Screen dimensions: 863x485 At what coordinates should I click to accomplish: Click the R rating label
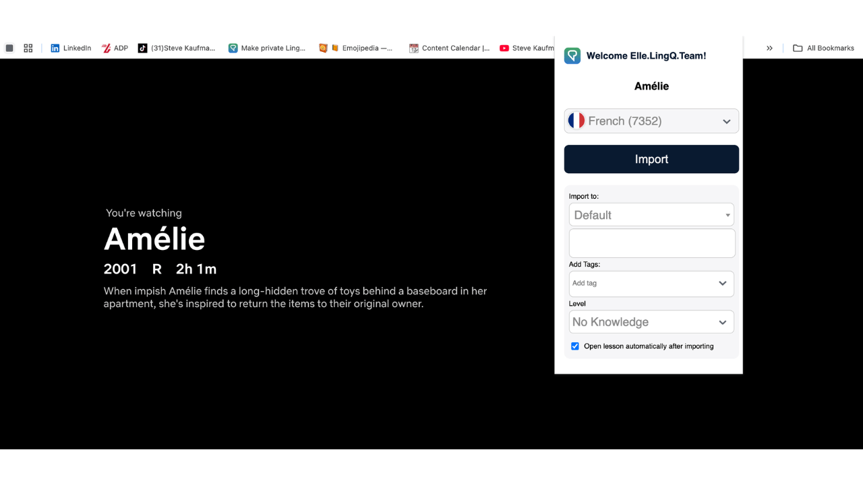(157, 269)
